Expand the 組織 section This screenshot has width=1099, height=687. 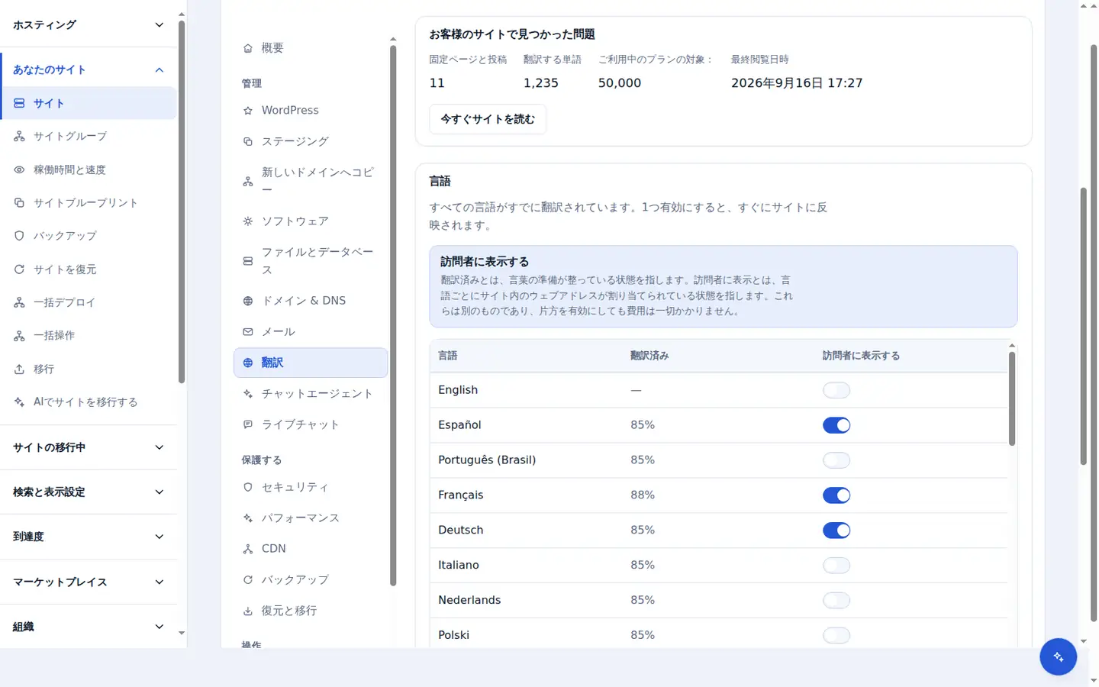pyautogui.click(x=89, y=627)
